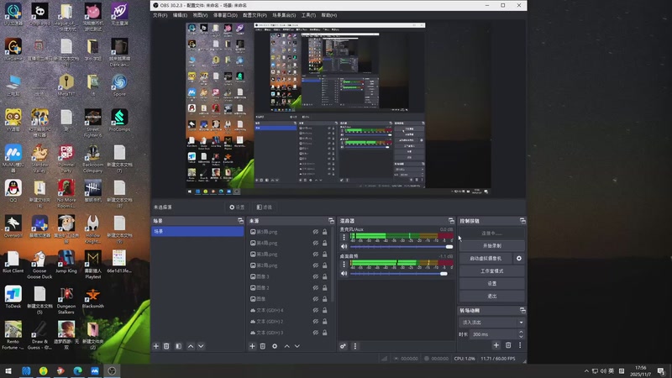672x378 pixels.
Task: Open 麦克风/Aux channel three-dot options
Action: (x=344, y=237)
